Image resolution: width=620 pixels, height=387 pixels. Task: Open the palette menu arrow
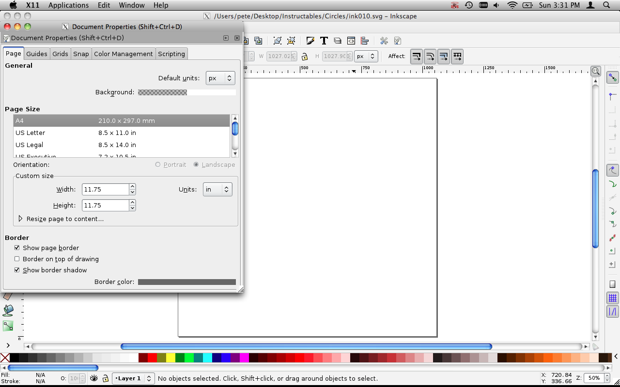616,357
